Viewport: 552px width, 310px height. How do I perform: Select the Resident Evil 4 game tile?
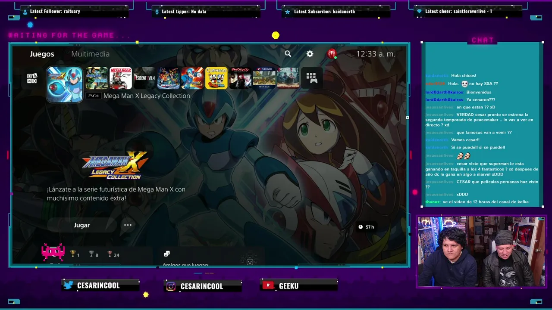(144, 78)
